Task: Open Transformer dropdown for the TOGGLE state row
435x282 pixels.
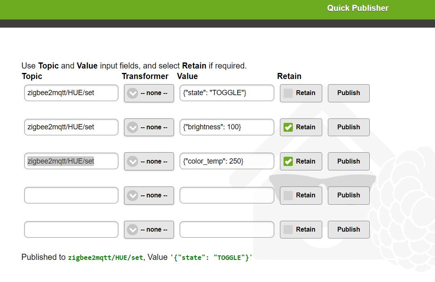Action: [x=149, y=93]
